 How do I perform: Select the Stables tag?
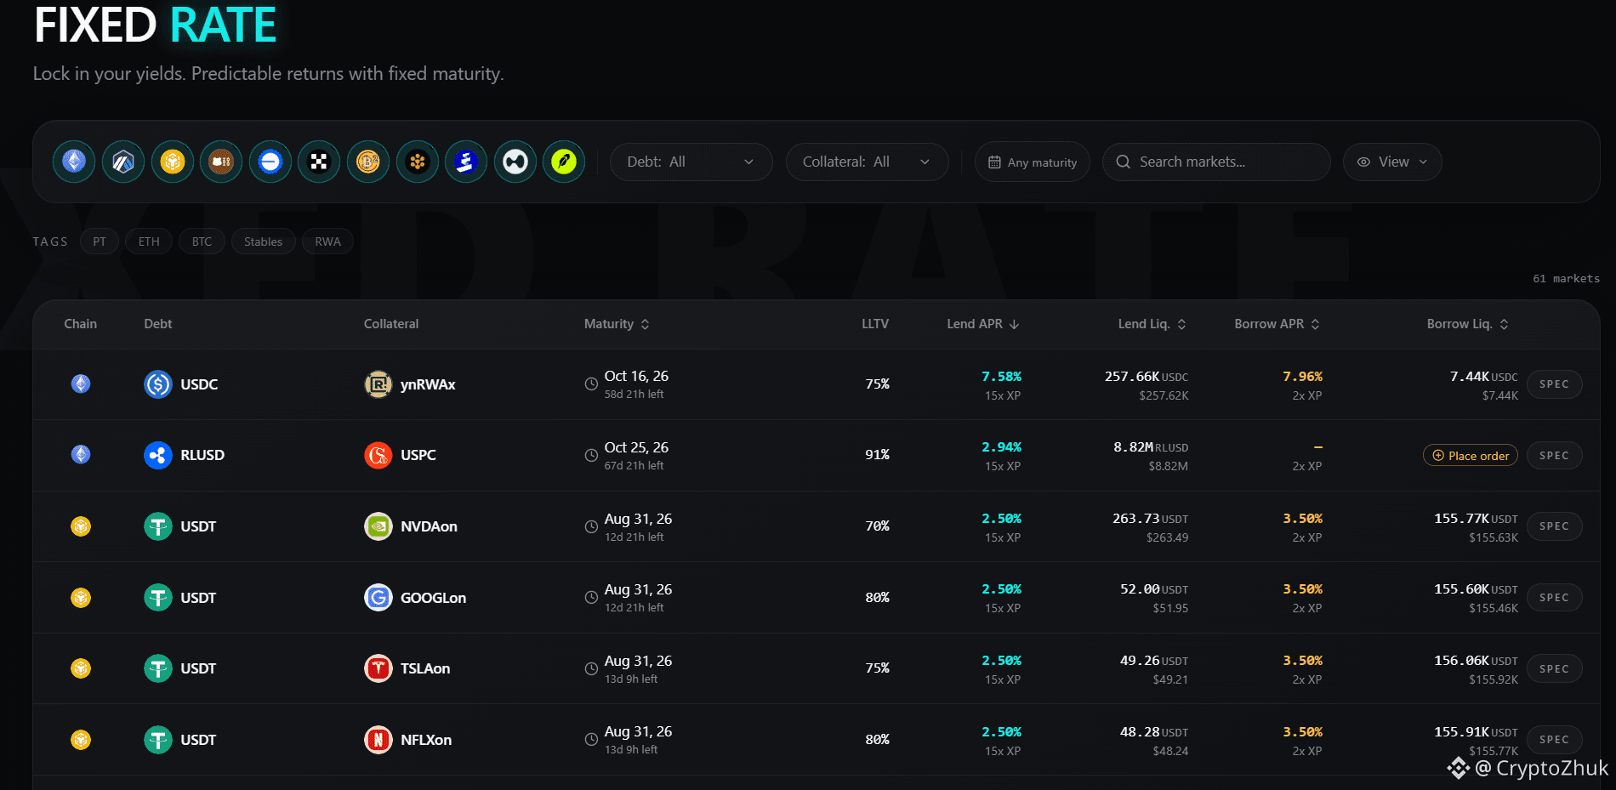point(263,242)
